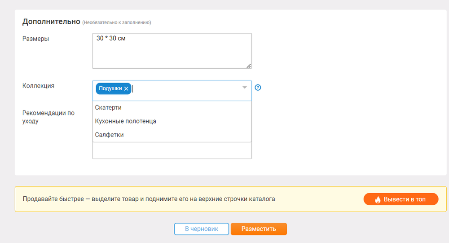
Task: Click the Дополнительно section heading
Action: 51,22
